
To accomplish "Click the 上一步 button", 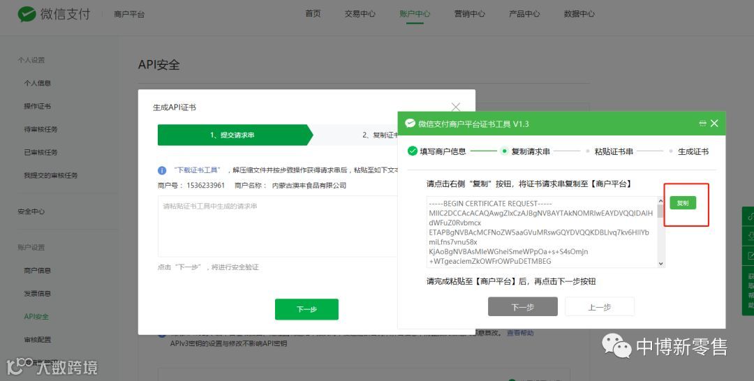I will pos(600,306).
